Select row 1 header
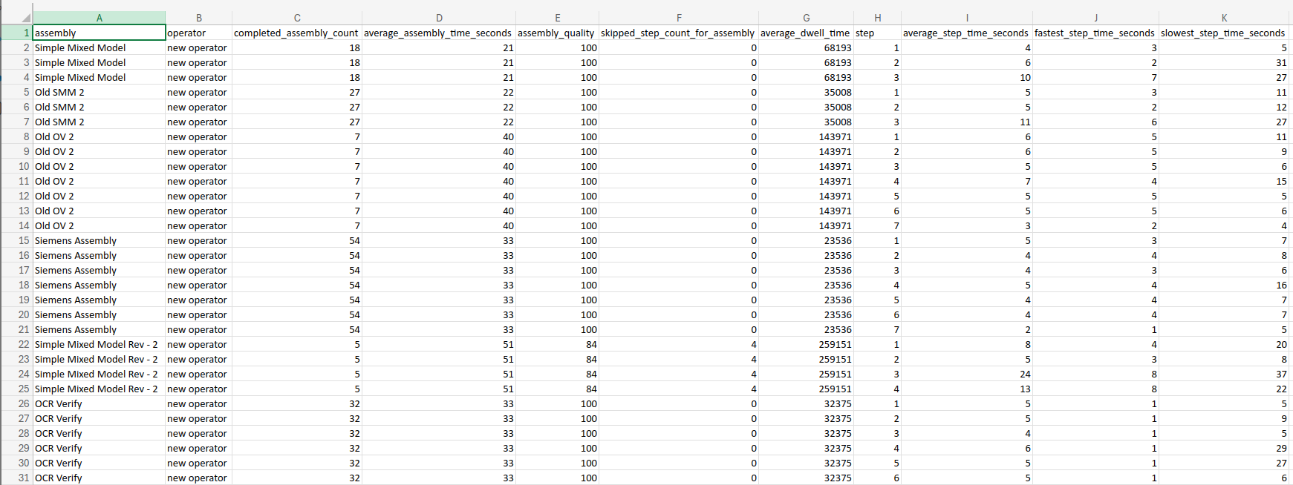Screen dimensions: 1293x485 [16, 33]
